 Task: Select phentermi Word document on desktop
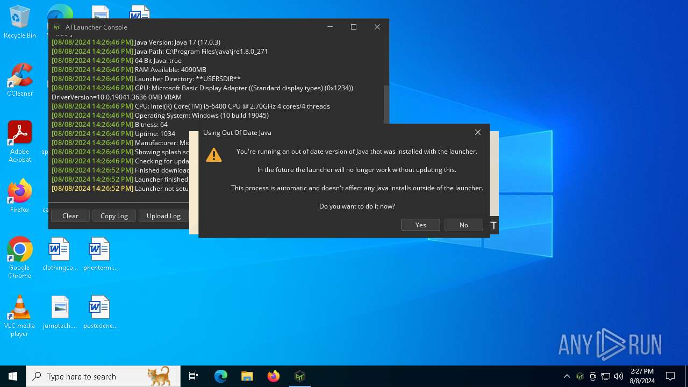coord(100,254)
